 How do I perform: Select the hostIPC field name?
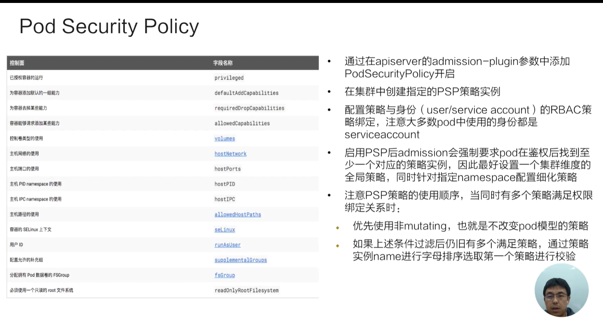tap(225, 199)
